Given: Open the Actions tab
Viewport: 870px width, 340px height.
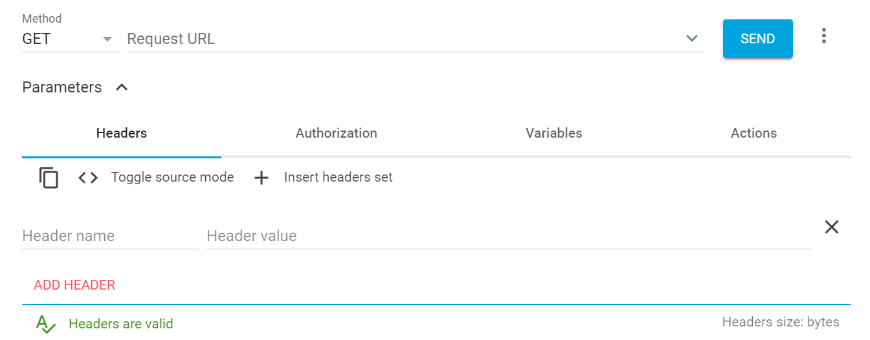Looking at the screenshot, I should point(754,133).
